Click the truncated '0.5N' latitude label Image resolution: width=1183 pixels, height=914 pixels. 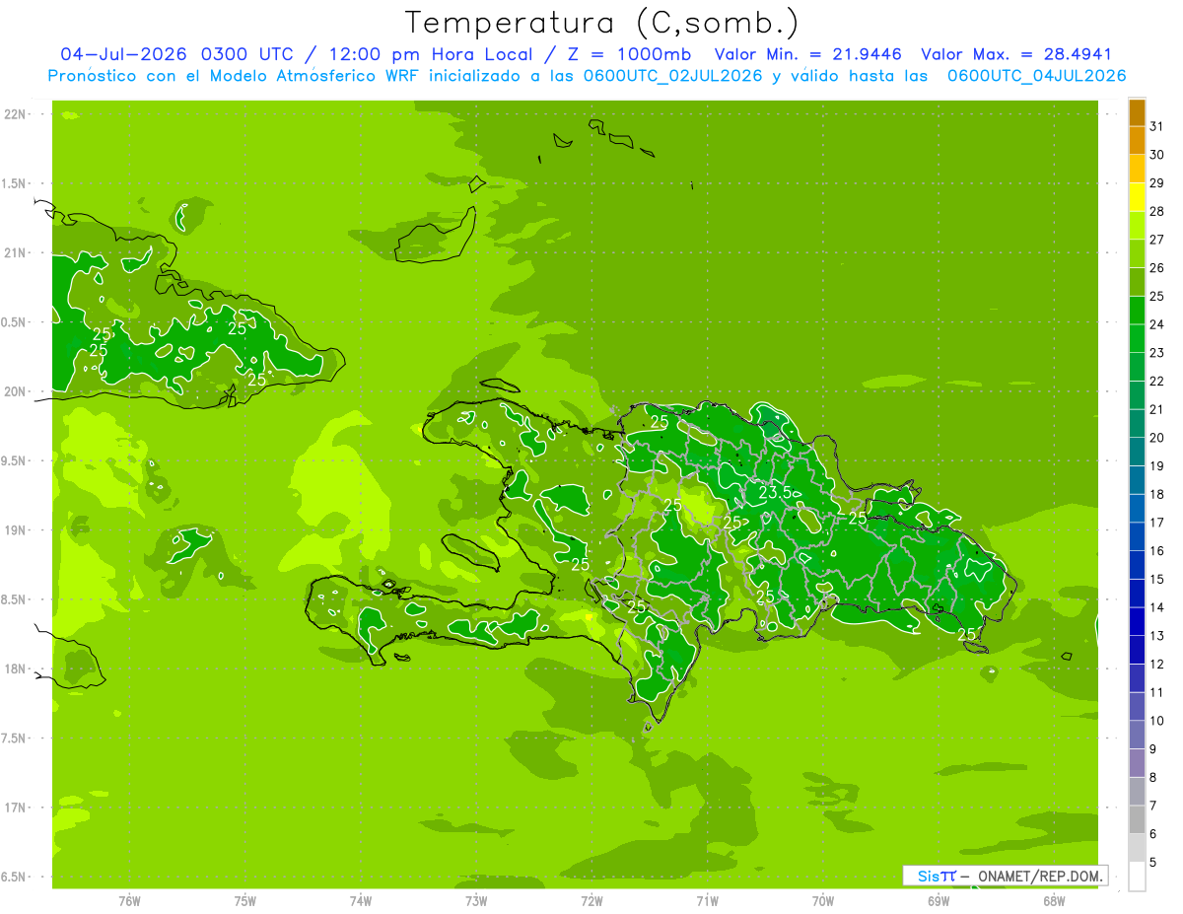15,322
